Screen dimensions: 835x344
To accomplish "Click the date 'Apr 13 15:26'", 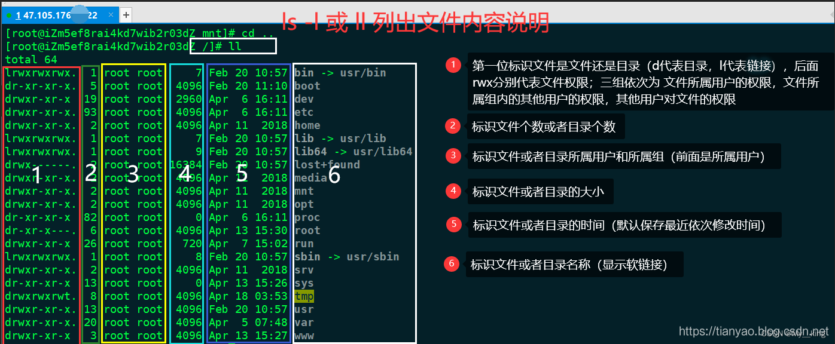I will tap(248, 283).
